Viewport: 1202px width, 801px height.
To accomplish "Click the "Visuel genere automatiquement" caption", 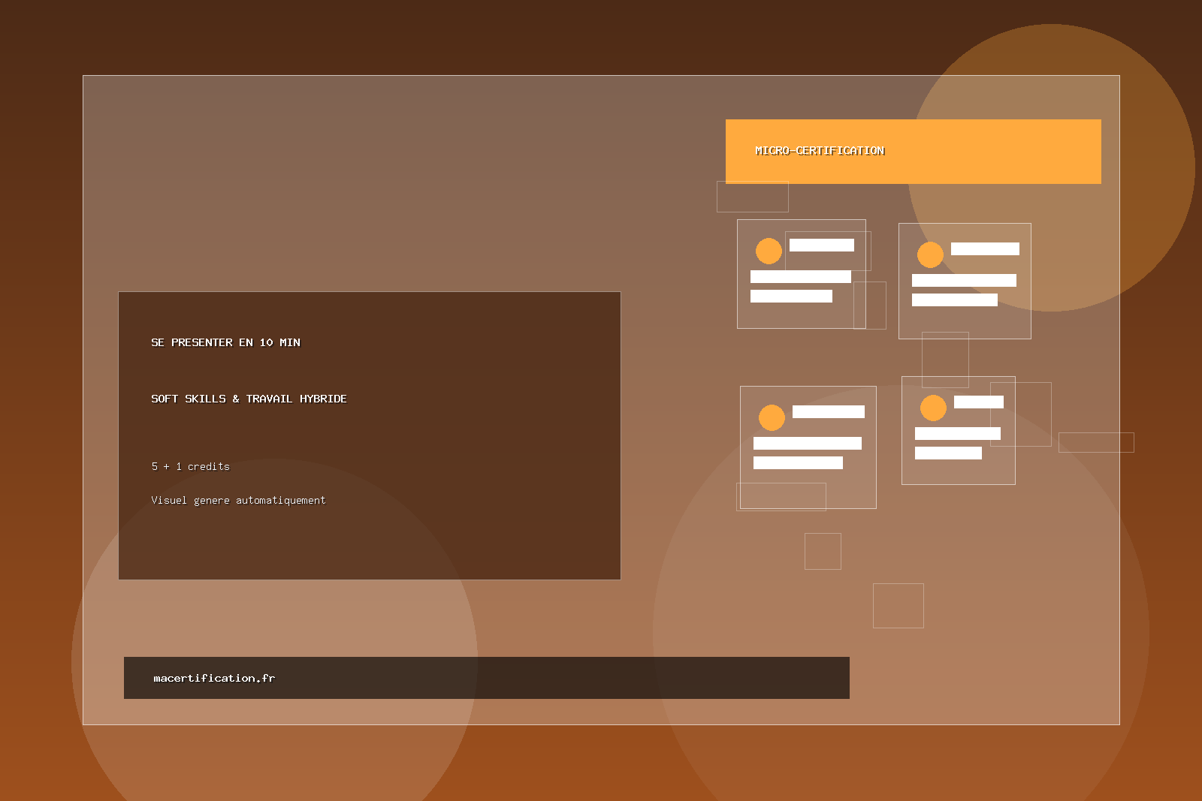I will click(238, 500).
